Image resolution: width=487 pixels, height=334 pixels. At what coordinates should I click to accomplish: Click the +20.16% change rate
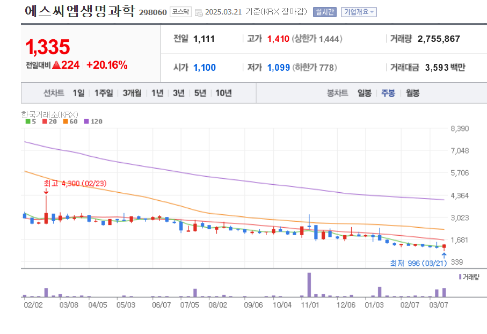coord(107,65)
